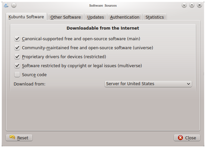Click the Software Sources title bar text

click(103, 5)
